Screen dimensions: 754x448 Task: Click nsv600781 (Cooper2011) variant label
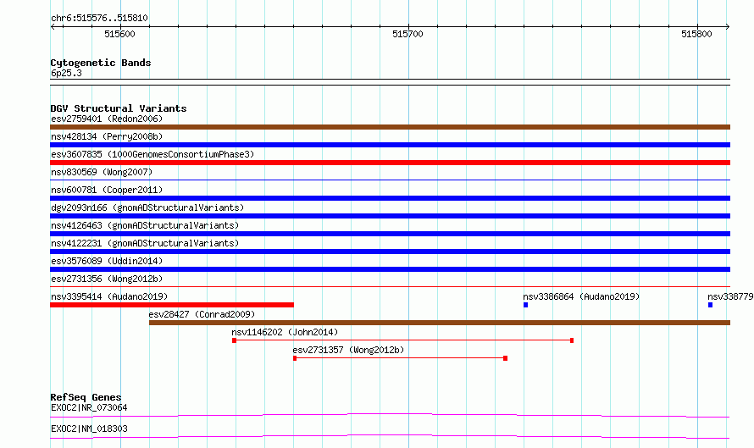[107, 190]
